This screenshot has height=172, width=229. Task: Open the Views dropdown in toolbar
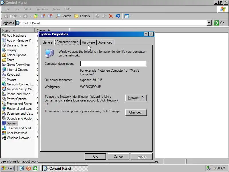tap(127, 16)
